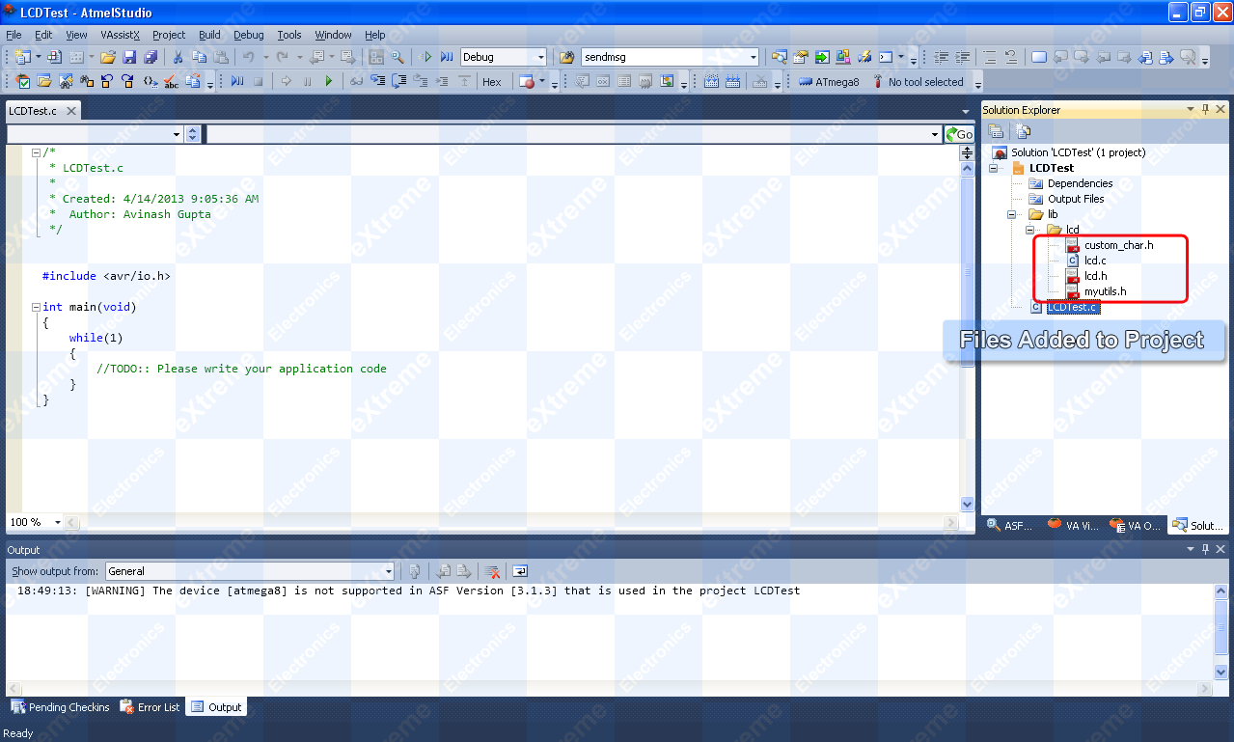Click the Start Debugging and Break icon
Image resolution: width=1234 pixels, height=742 pixels.
[446, 57]
